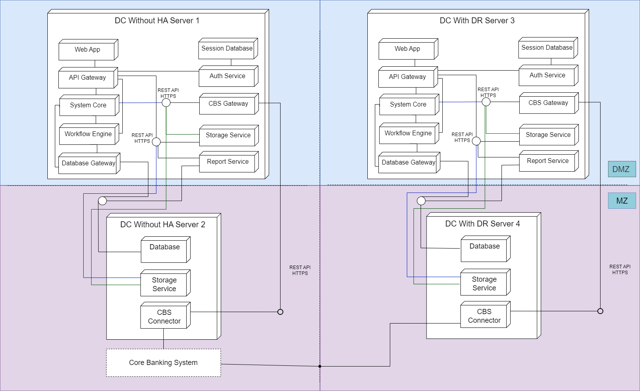Screen dimensions: 640x391
Task: Select the Session Database node in Server 1
Action: coord(228,49)
